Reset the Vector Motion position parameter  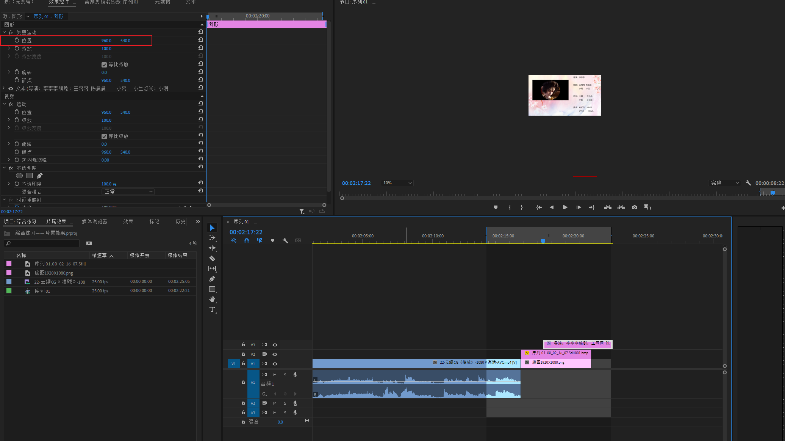(201, 40)
